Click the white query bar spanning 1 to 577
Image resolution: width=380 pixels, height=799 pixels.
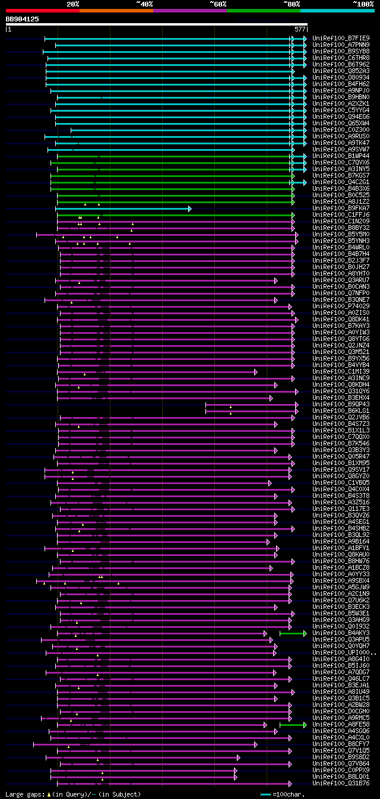tap(156, 24)
